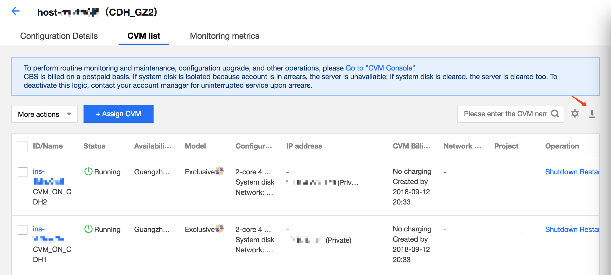
Task: Click the search magnifier icon
Action: [555, 114]
